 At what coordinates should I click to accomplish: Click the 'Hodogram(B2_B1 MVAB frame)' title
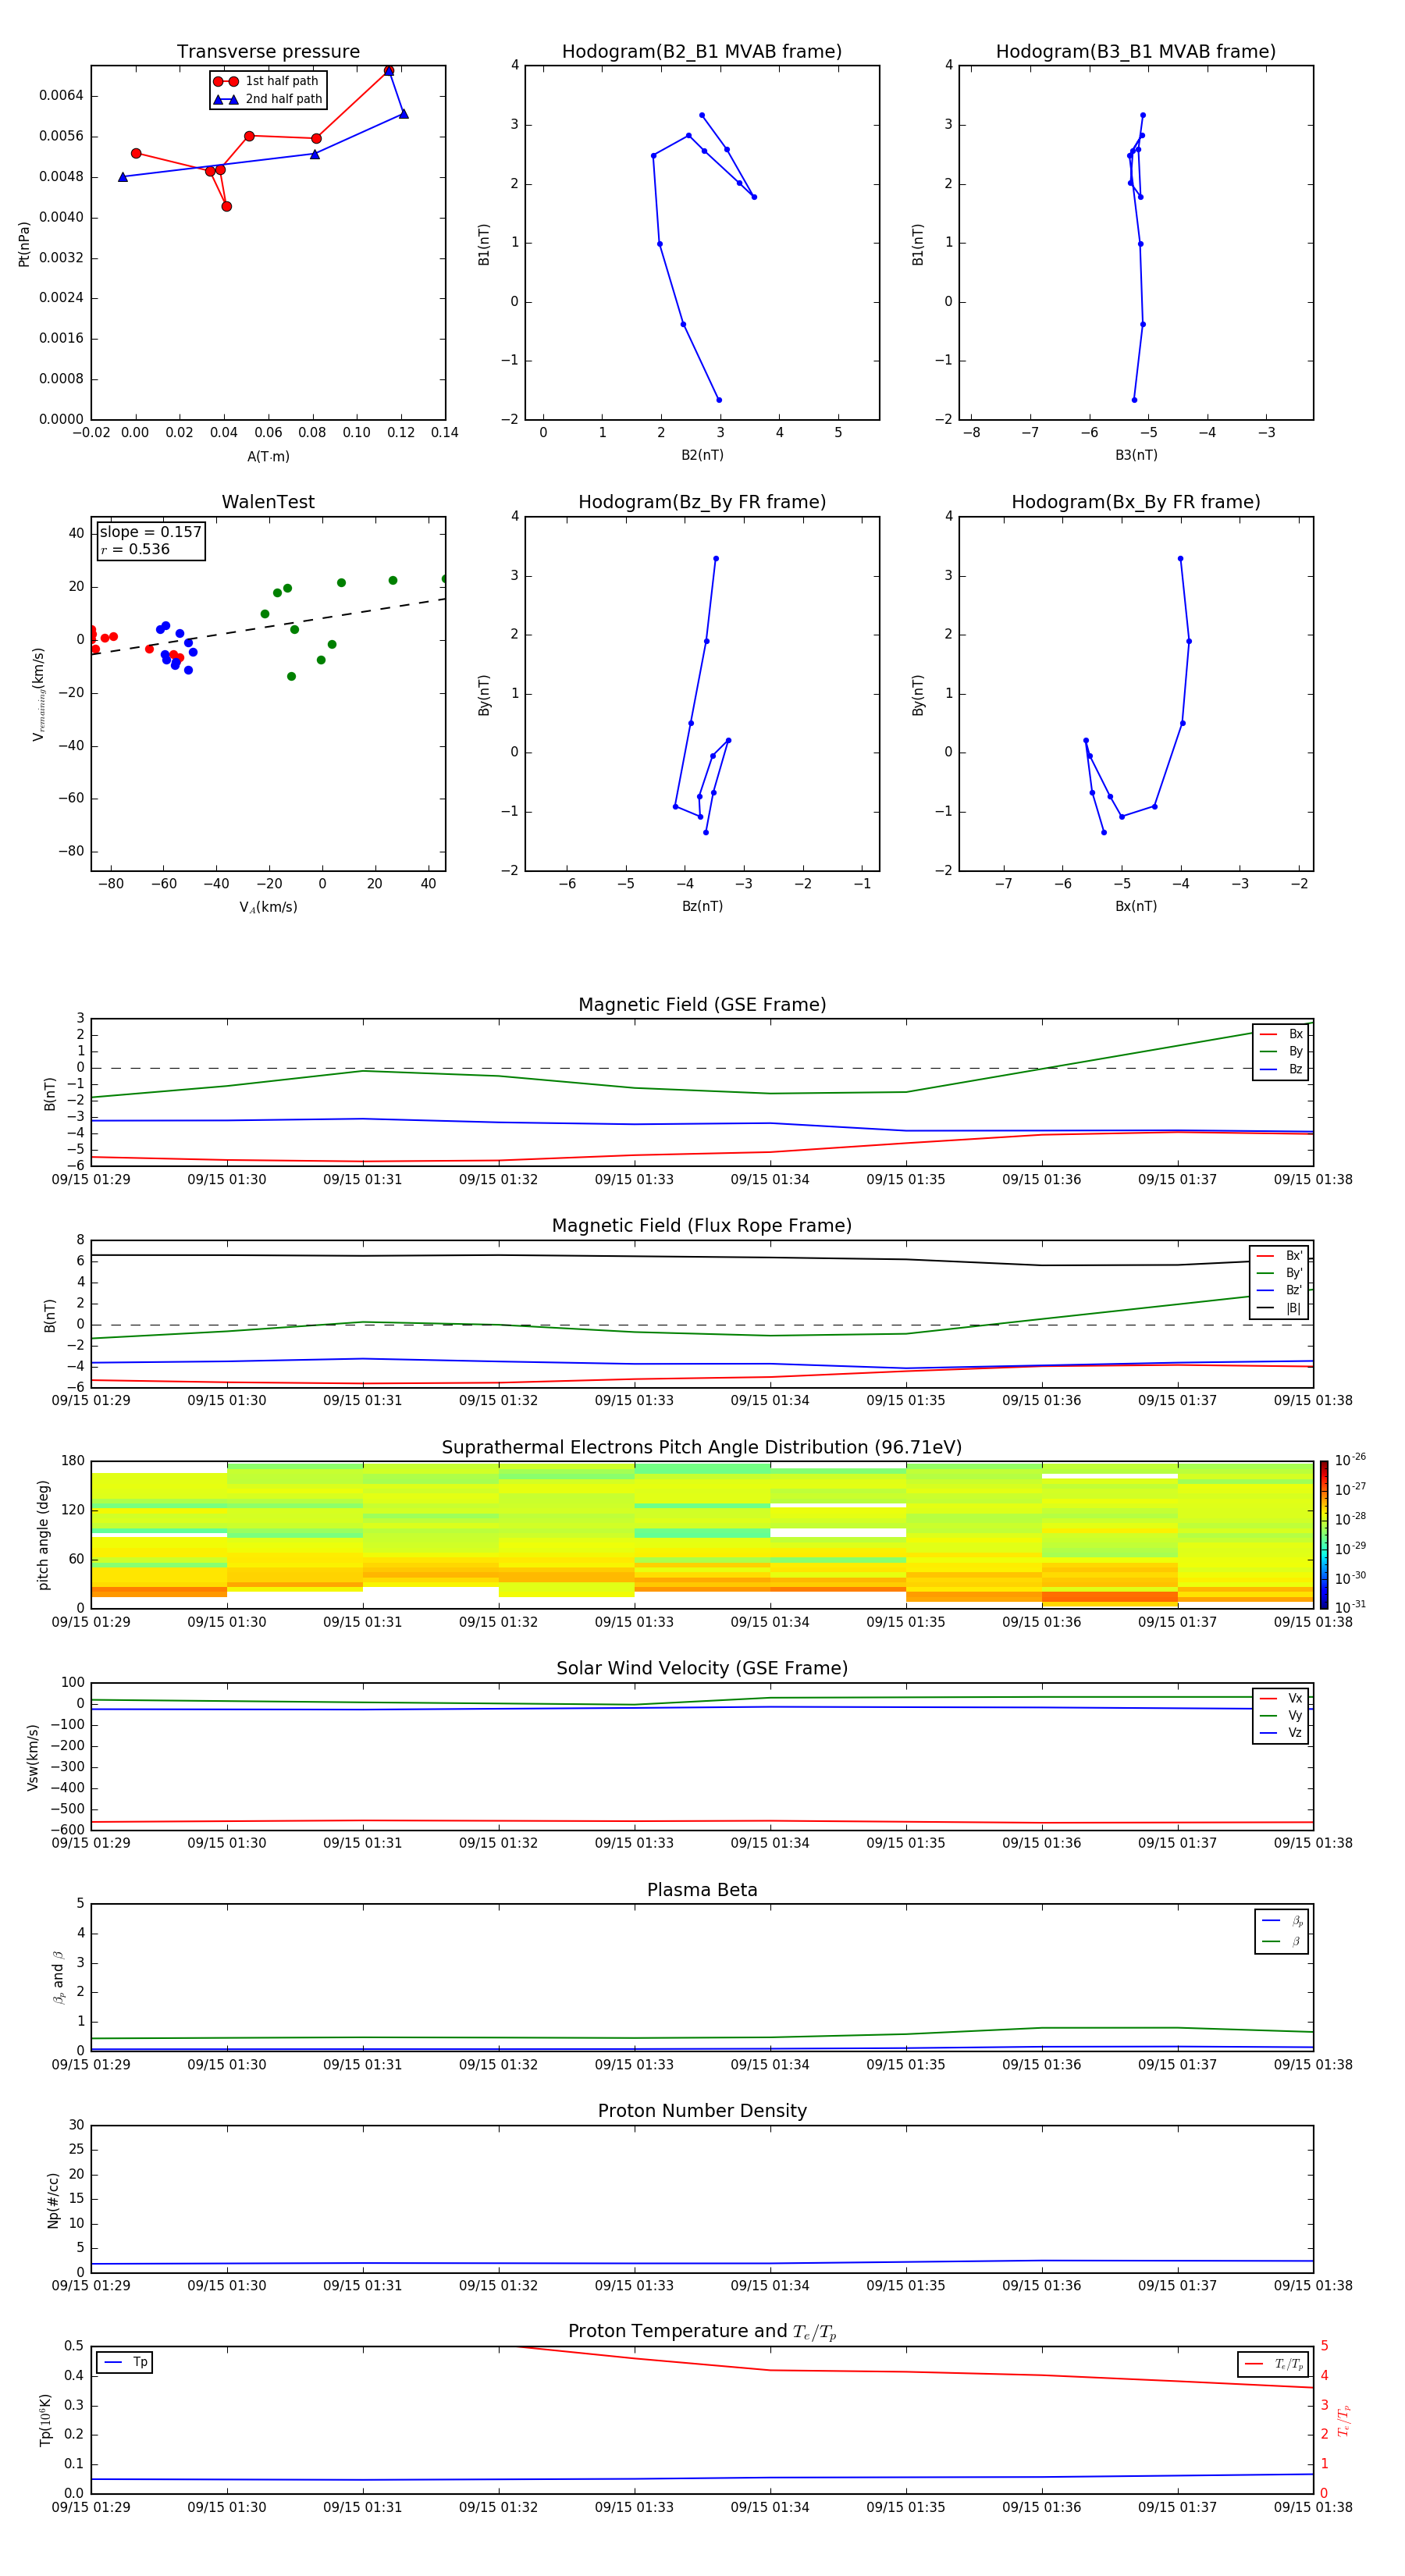pyautogui.click(x=702, y=52)
